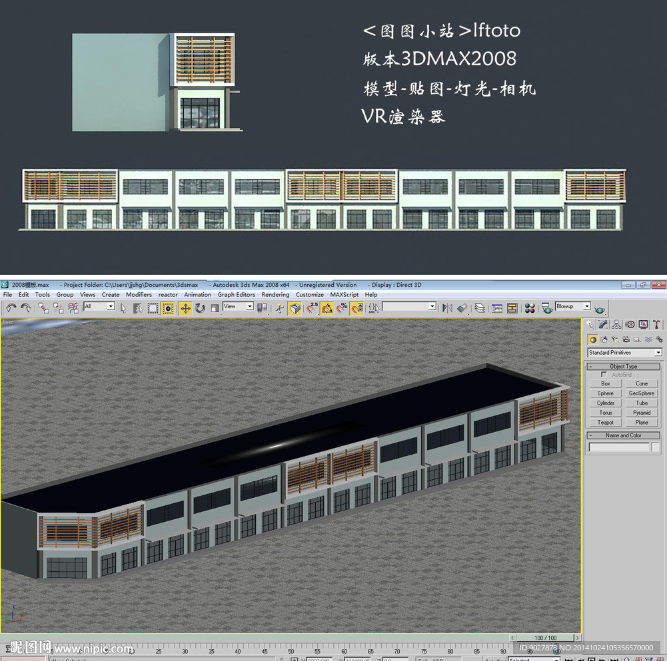Open Schematic View icon

pos(512,308)
